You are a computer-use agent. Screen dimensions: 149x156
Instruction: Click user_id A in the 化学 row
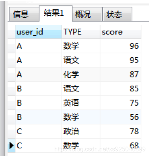click(x=38, y=74)
